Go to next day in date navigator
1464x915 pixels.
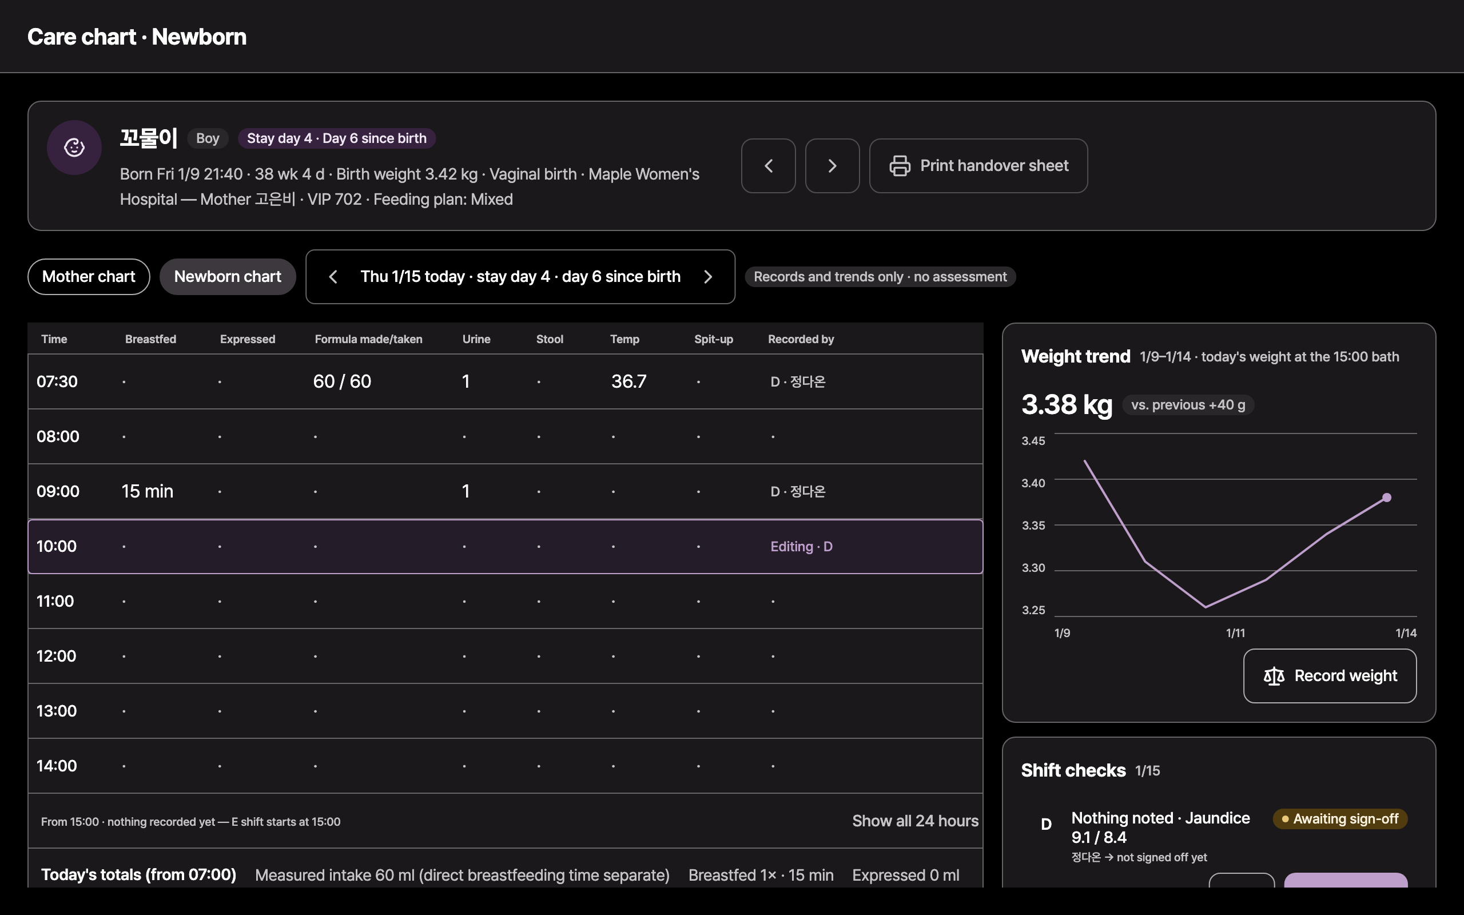point(708,277)
